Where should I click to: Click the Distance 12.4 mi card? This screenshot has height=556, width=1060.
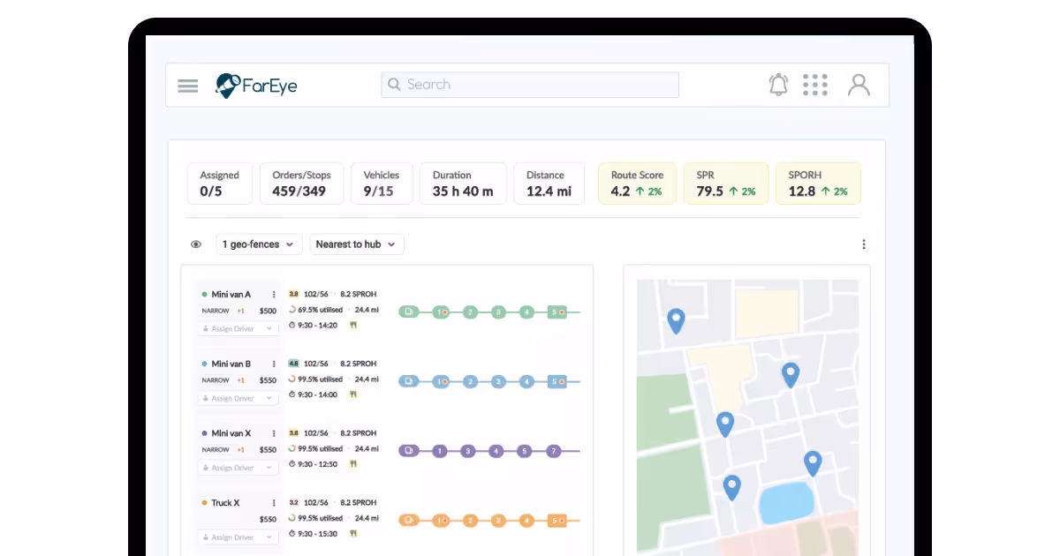point(549,184)
